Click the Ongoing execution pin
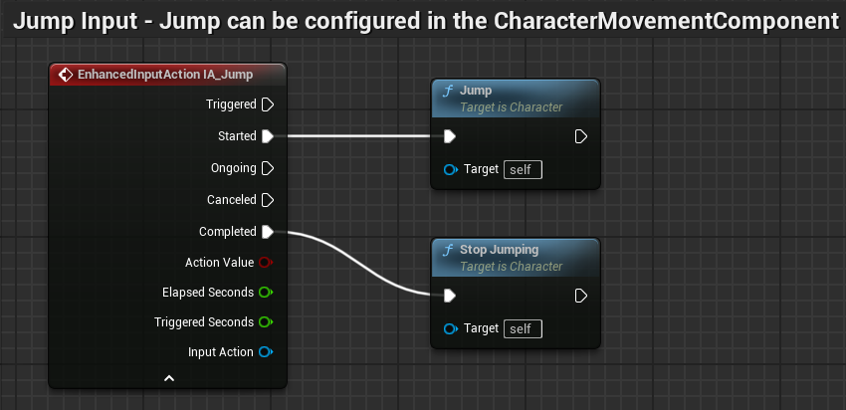 [267, 168]
